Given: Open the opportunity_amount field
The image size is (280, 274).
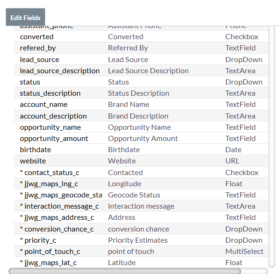Looking at the screenshot, I should [54, 139].
